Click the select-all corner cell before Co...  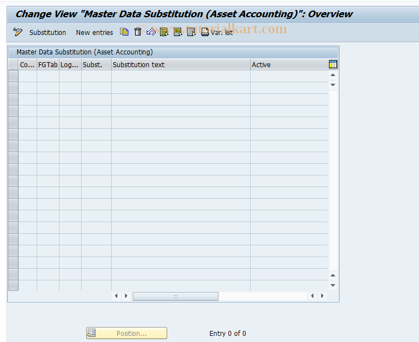pyautogui.click(x=13, y=65)
